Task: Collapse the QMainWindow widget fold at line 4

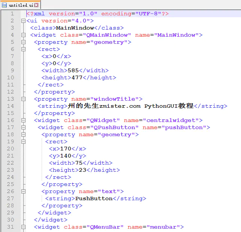Action: [x=23, y=35]
